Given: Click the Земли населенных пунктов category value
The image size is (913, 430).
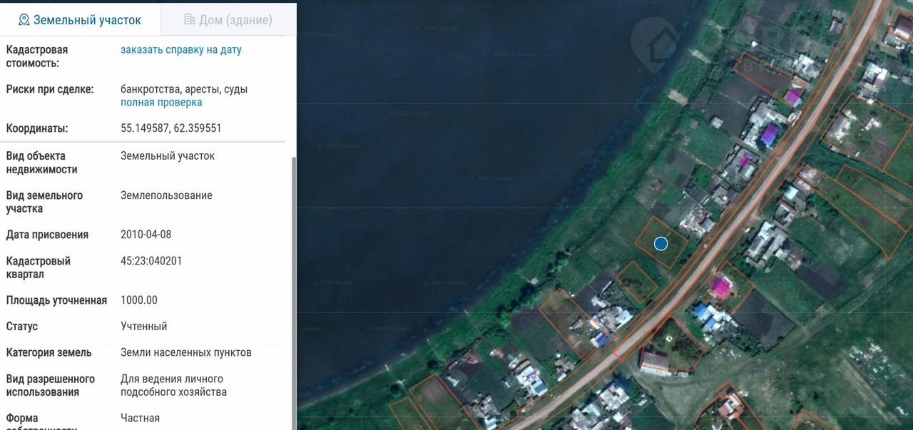Looking at the screenshot, I should pyautogui.click(x=185, y=352).
